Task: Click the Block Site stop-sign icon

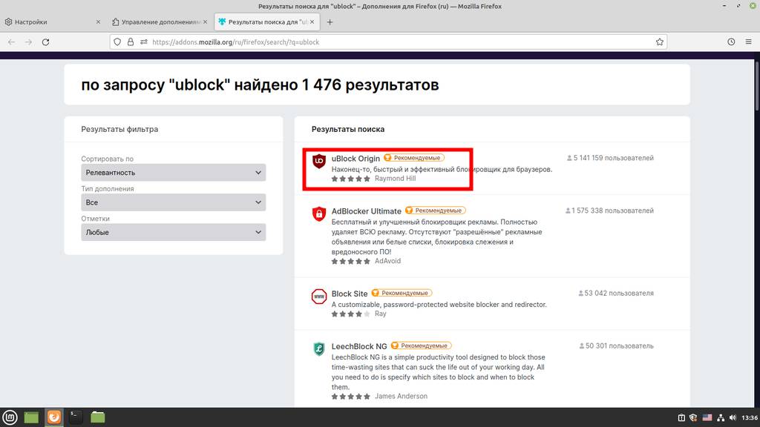Action: (319, 297)
